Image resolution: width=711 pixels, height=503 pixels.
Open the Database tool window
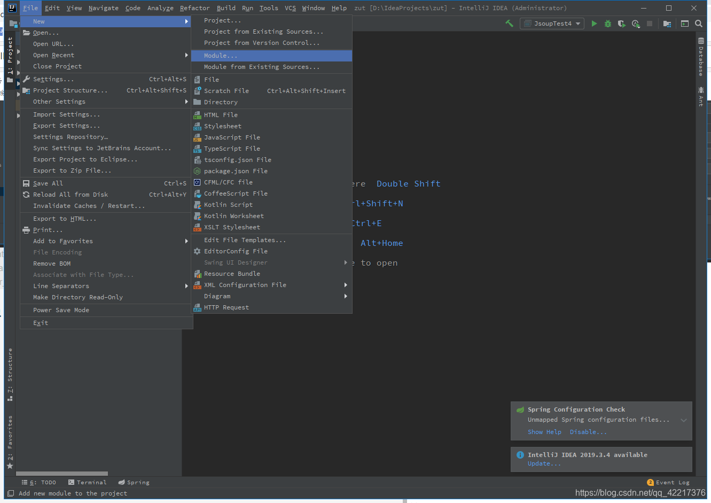tap(701, 57)
